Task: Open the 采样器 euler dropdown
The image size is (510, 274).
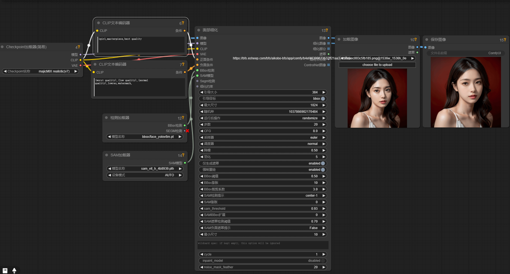Action: (x=263, y=138)
